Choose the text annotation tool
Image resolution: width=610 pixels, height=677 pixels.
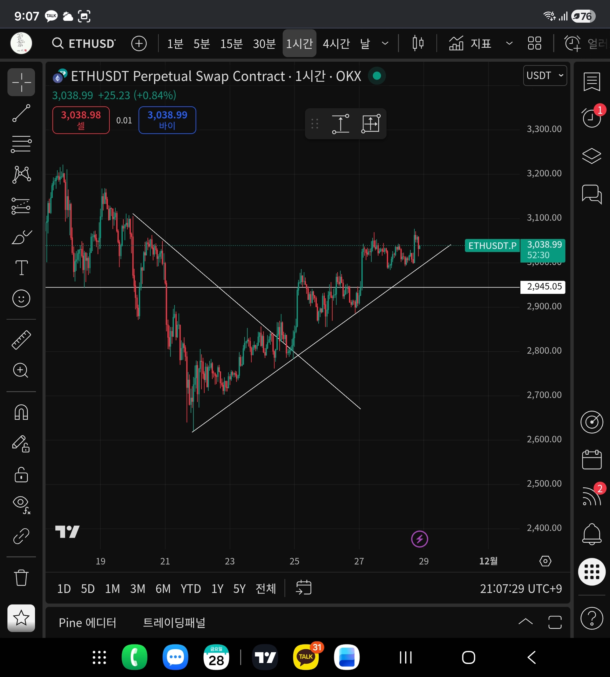click(x=21, y=268)
